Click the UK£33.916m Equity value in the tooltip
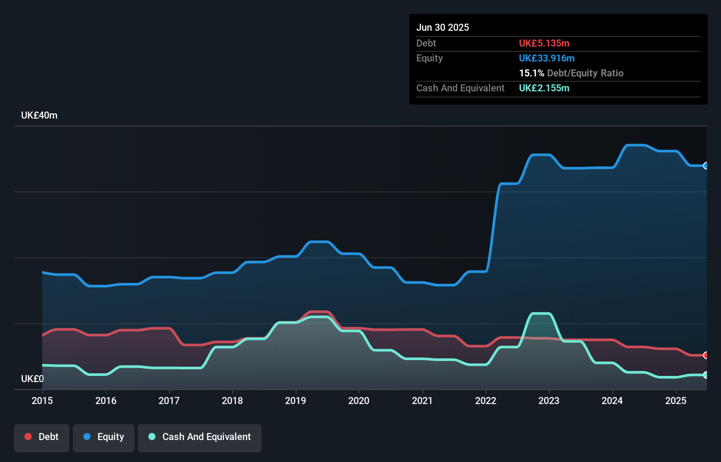Screen dimensions: 721x462 coord(547,58)
